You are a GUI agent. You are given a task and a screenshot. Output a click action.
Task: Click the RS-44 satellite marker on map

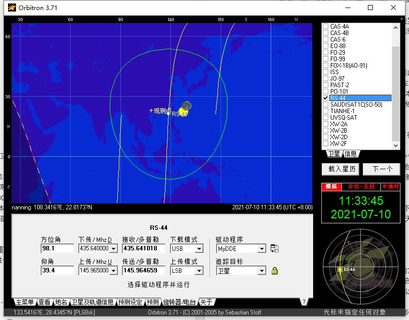point(169,114)
